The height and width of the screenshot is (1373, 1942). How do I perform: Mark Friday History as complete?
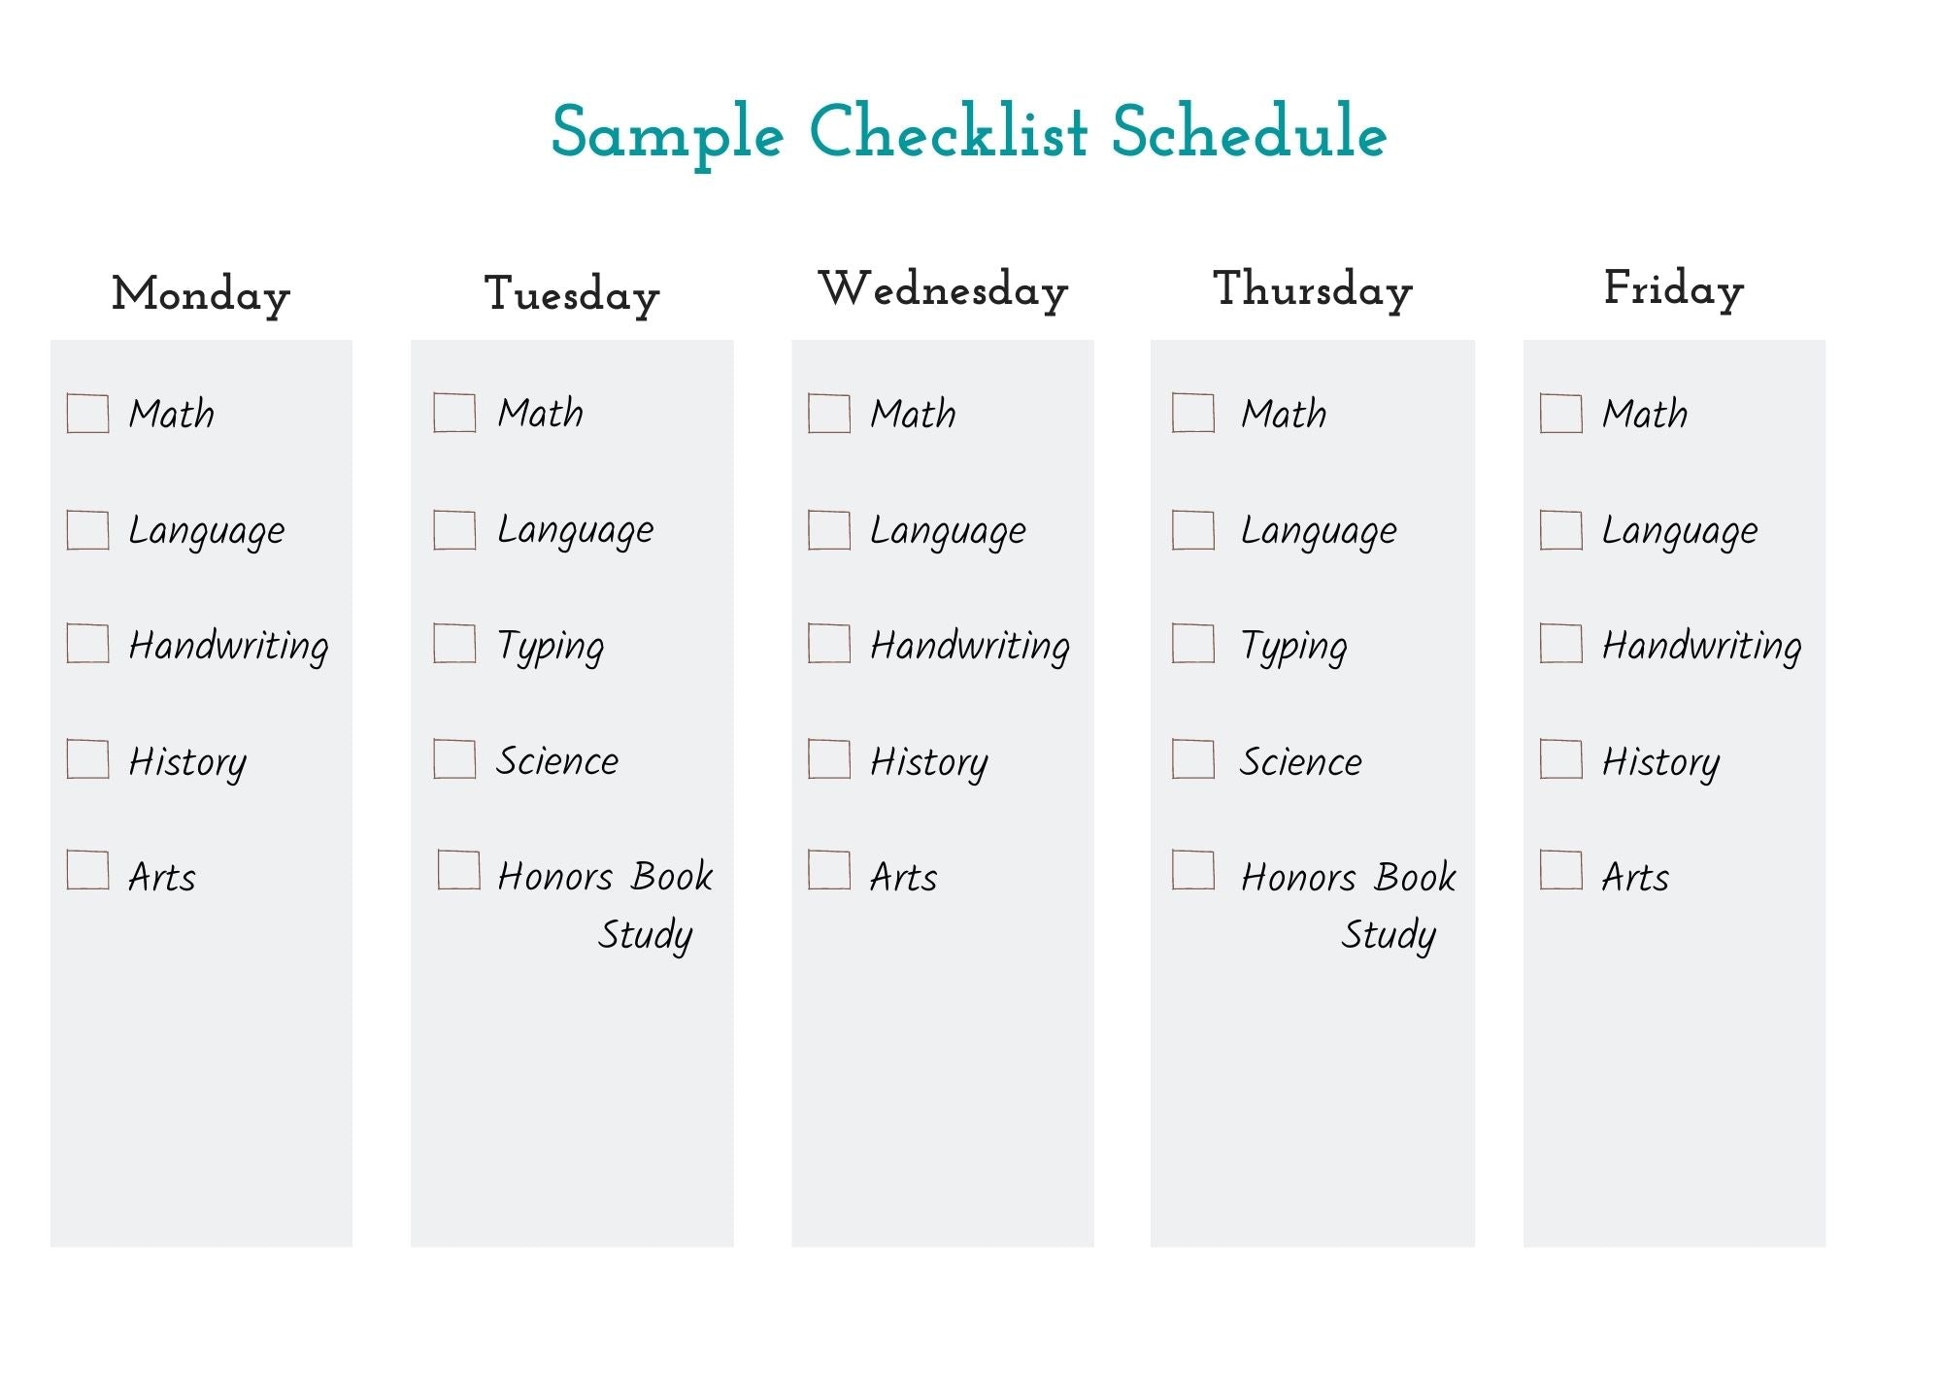pyautogui.click(x=1560, y=759)
